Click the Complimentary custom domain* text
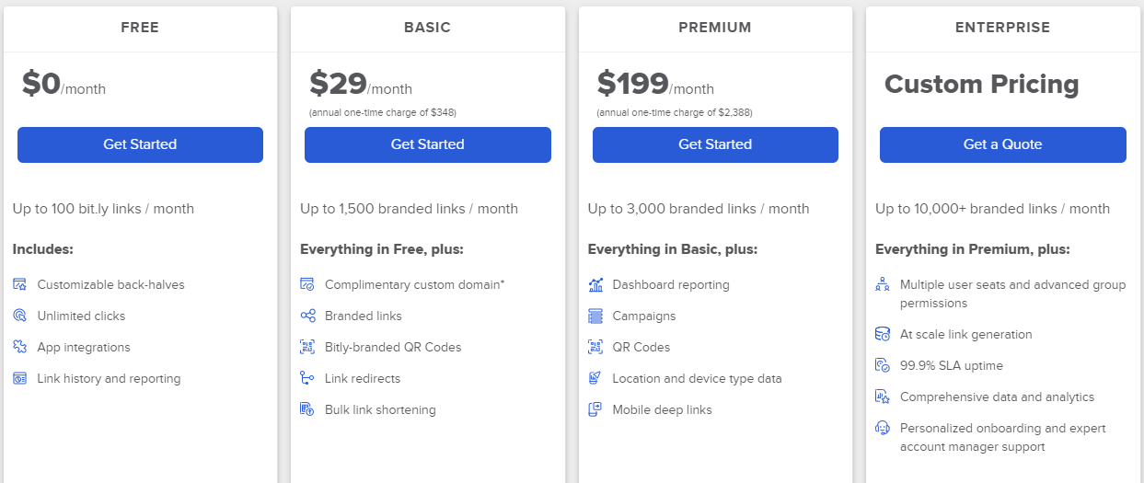This screenshot has height=483, width=1144. [415, 284]
